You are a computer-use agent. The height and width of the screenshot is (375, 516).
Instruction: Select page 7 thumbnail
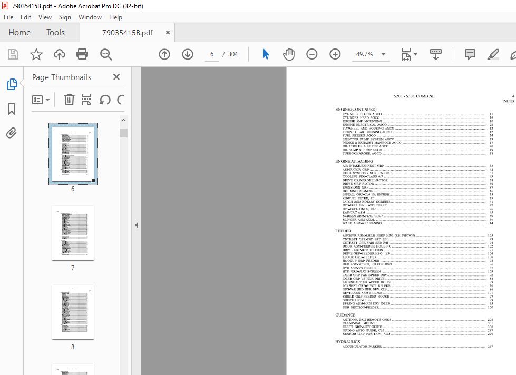pyautogui.click(x=73, y=233)
